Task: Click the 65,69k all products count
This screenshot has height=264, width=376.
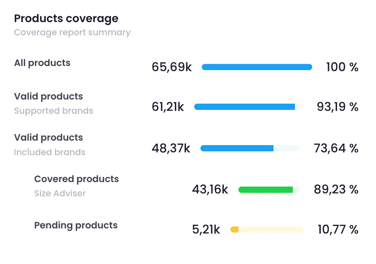Action: (x=171, y=67)
